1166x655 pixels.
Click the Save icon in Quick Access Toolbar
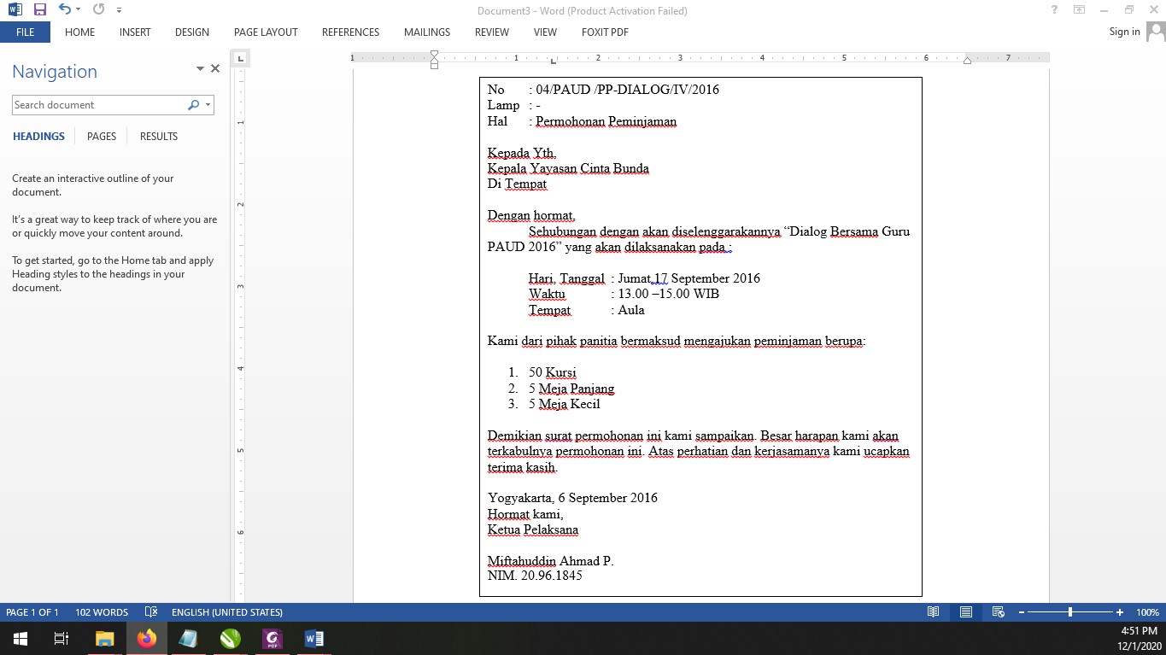point(38,9)
